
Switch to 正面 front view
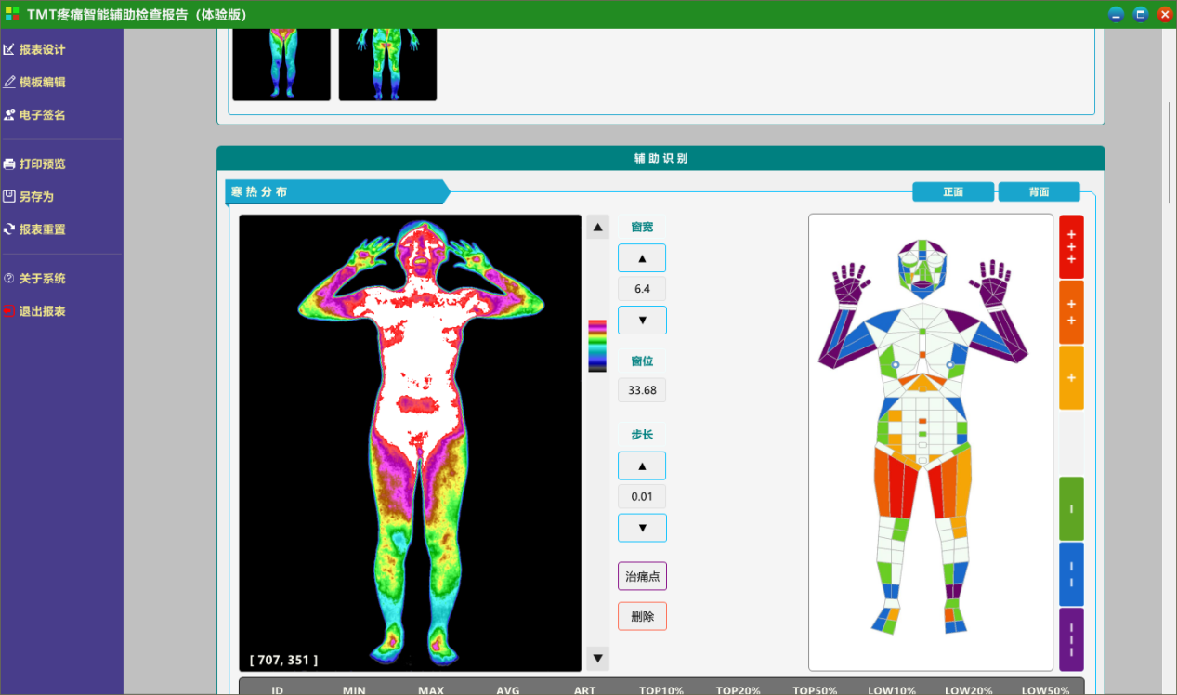click(953, 192)
